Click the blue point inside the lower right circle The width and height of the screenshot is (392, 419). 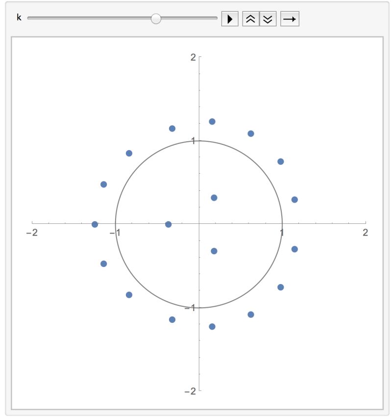tap(214, 250)
